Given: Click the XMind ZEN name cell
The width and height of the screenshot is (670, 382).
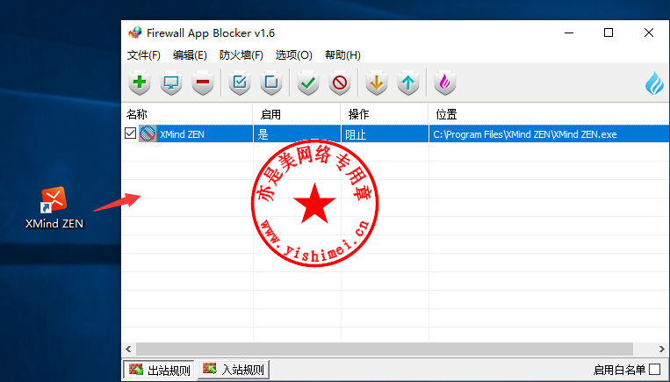Looking at the screenshot, I should pyautogui.click(x=182, y=134).
